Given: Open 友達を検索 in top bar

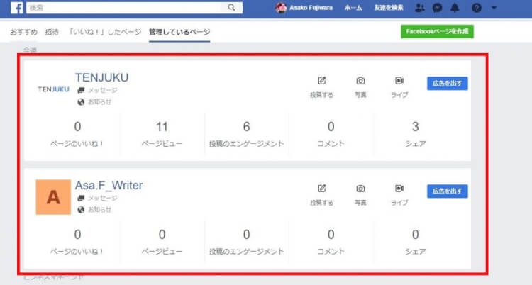Looking at the screenshot, I should (x=389, y=8).
